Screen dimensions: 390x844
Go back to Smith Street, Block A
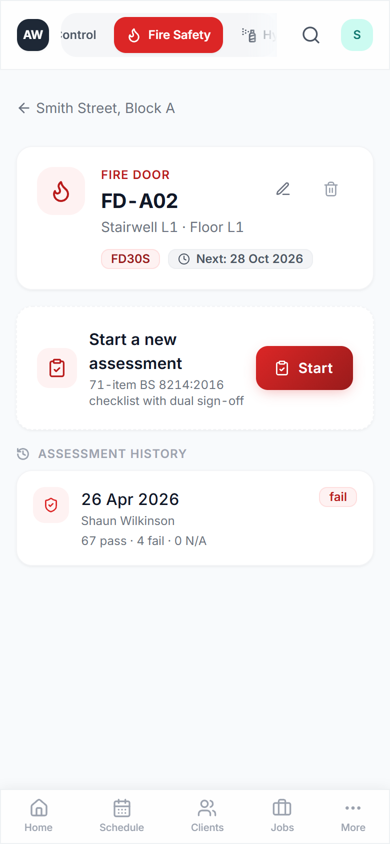96,108
